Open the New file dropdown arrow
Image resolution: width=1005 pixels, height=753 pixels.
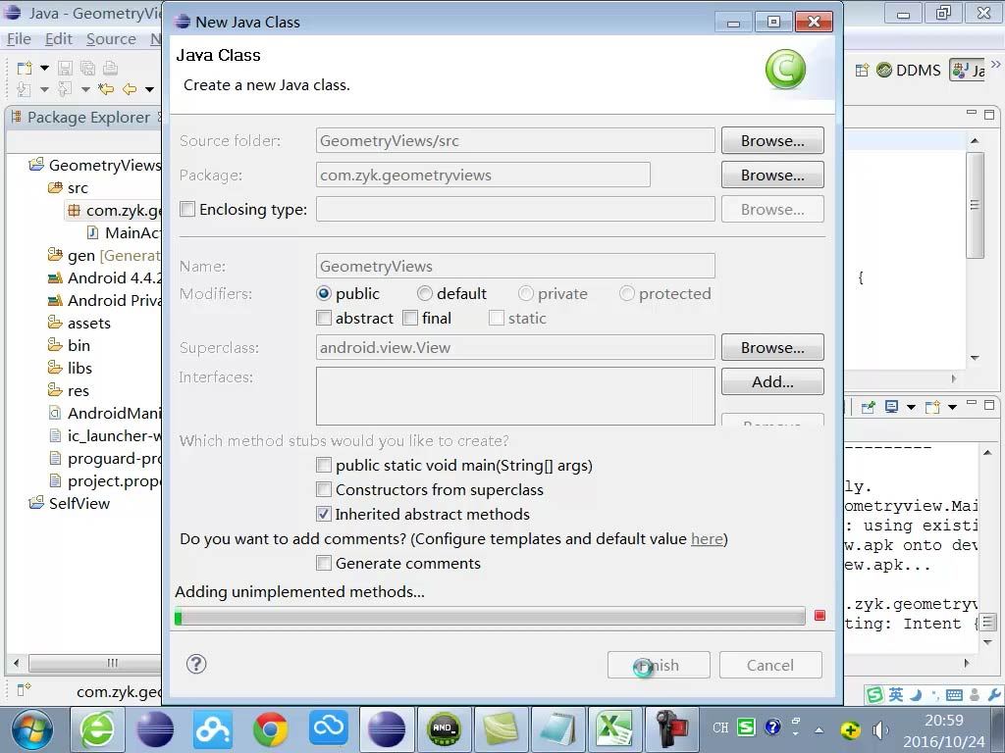44,68
